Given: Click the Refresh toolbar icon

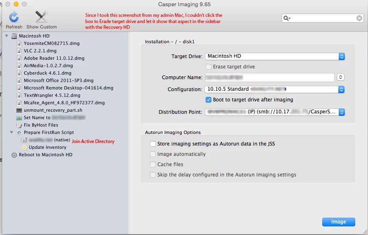Looking at the screenshot, I should pos(14,17).
